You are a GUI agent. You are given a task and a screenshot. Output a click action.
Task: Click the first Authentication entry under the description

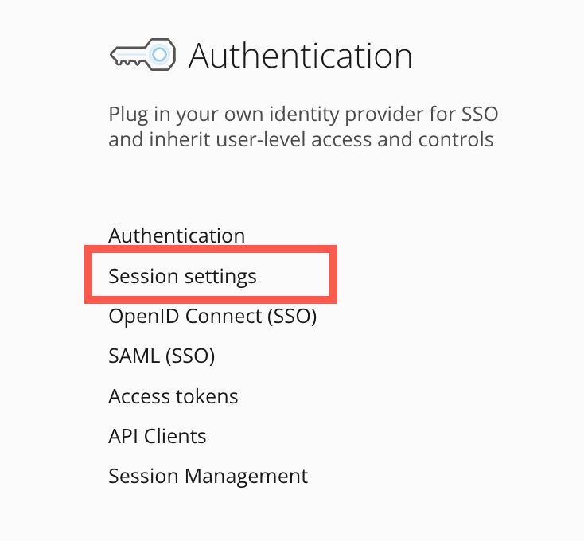click(177, 236)
